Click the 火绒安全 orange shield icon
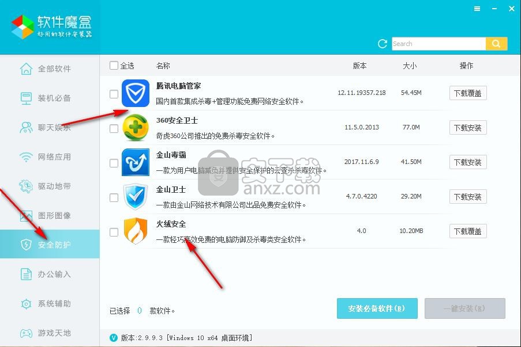This screenshot has height=347, width=521. pos(135,231)
